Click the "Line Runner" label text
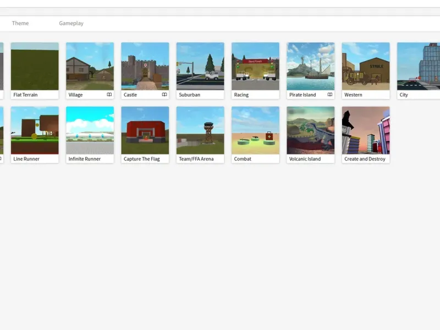The image size is (440, 330). (x=26, y=159)
